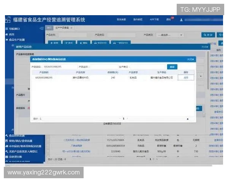Click the hamburger icon beside 导航窗口
The image size is (228, 182).
click(6, 29)
